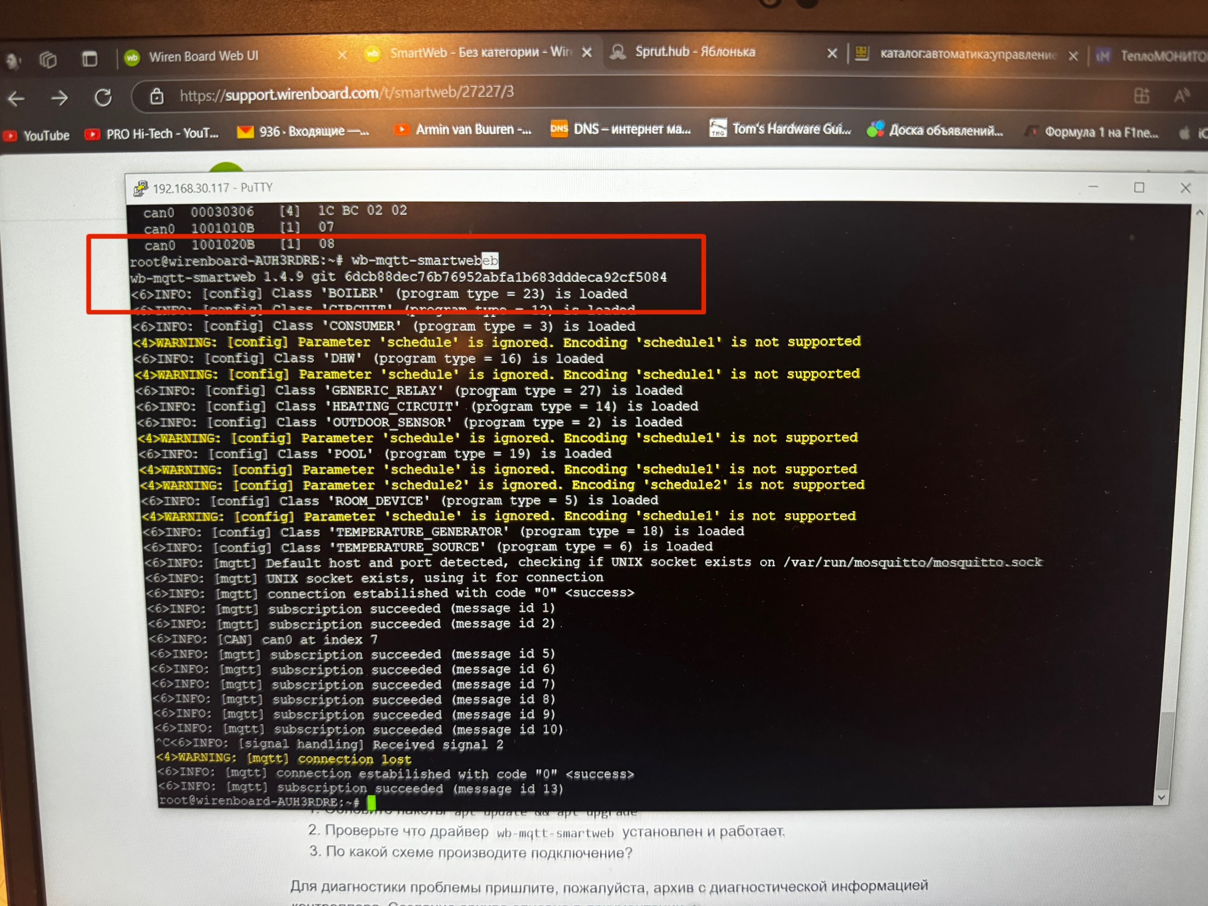Image resolution: width=1208 pixels, height=906 pixels.
Task: Open Armin van Buuren bookmark
Action: point(463,130)
